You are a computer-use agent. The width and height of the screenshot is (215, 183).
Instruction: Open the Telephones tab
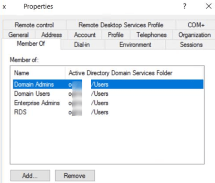coord(151,35)
